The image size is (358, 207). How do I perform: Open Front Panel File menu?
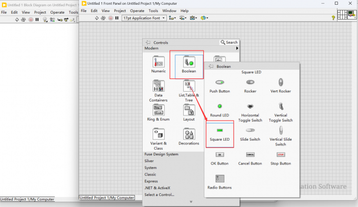[x=84, y=11]
